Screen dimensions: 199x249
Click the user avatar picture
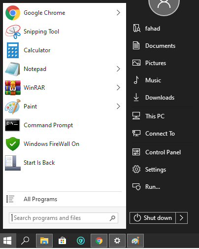[164, 6]
